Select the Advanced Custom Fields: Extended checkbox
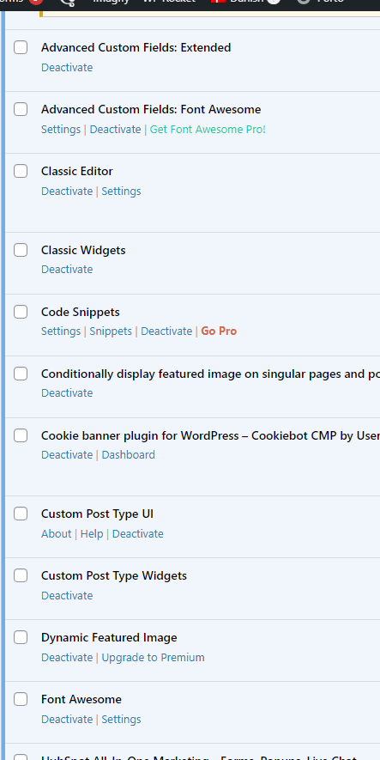The height and width of the screenshot is (760, 380). [x=21, y=47]
